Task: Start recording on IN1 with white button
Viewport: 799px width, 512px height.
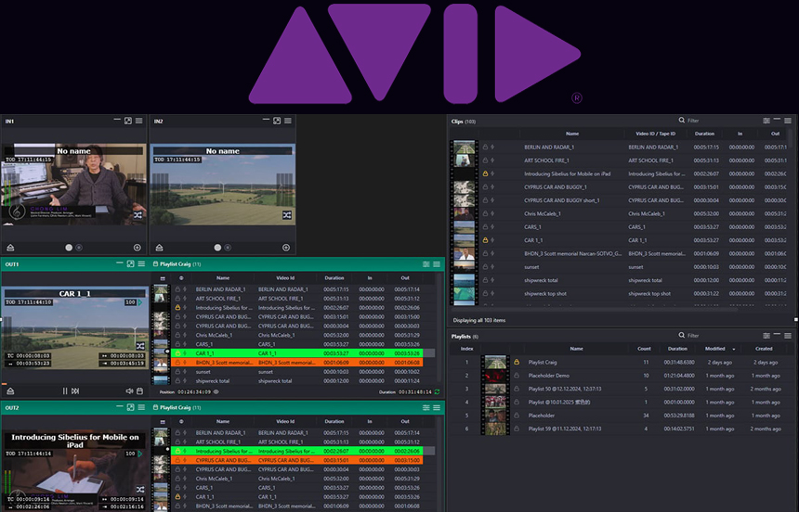Action: point(69,248)
